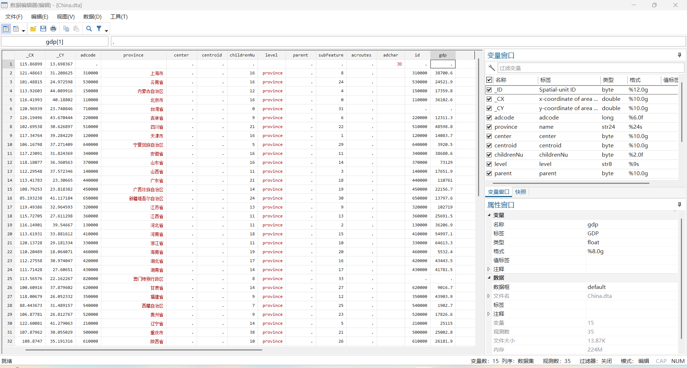Click the 类型 header in variables window

pyautogui.click(x=614, y=80)
